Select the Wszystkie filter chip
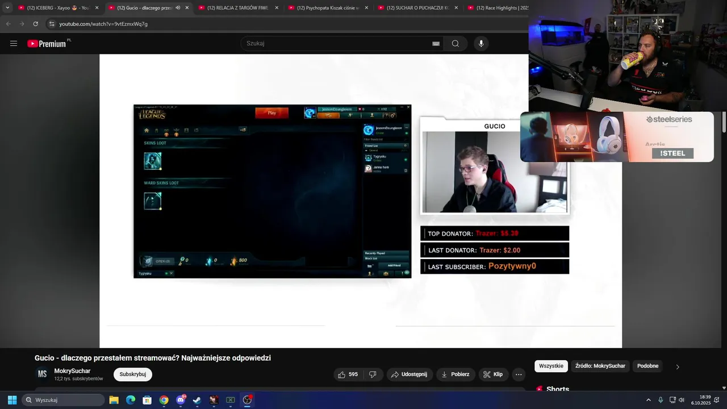 tap(551, 366)
